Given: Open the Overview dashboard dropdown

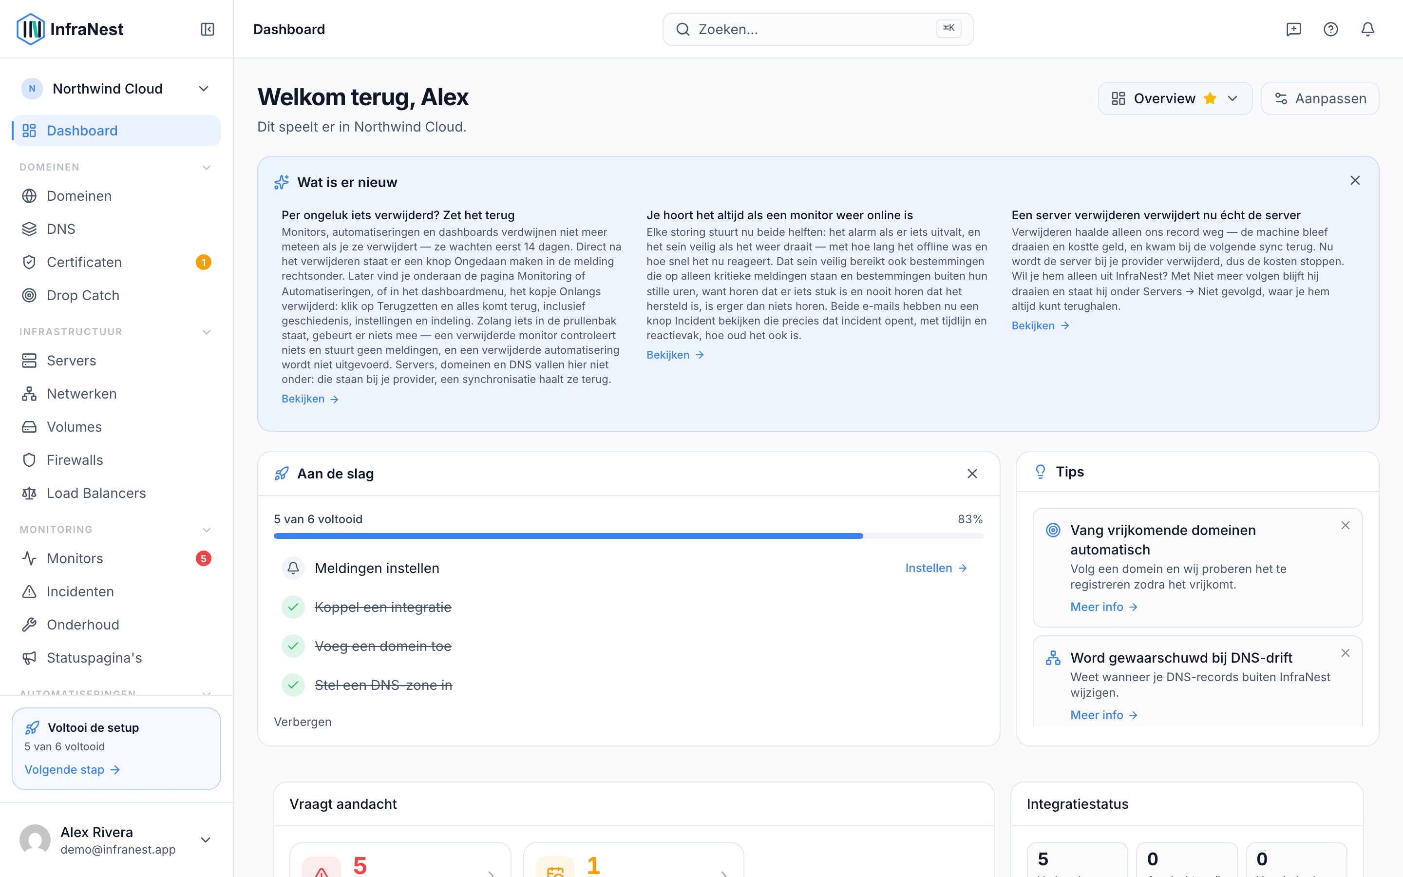Looking at the screenshot, I should click(1175, 98).
